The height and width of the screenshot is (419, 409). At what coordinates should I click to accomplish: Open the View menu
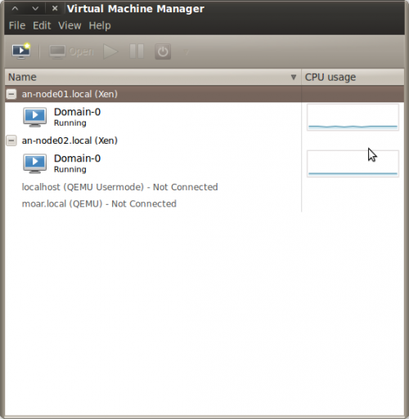coord(70,25)
